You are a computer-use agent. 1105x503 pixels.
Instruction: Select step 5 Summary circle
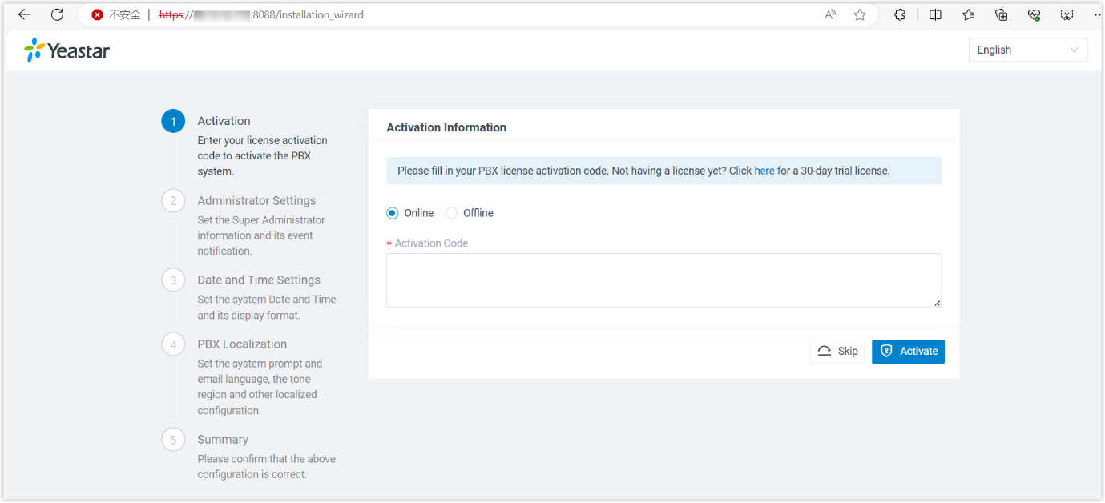(x=173, y=439)
